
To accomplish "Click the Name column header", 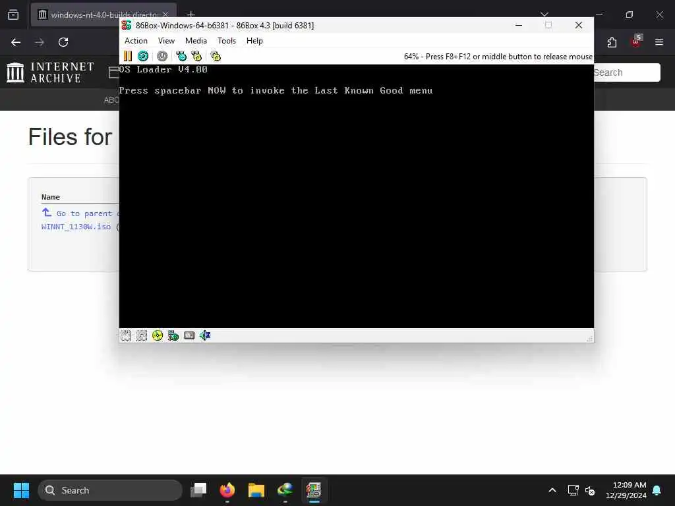I will pyautogui.click(x=50, y=197).
